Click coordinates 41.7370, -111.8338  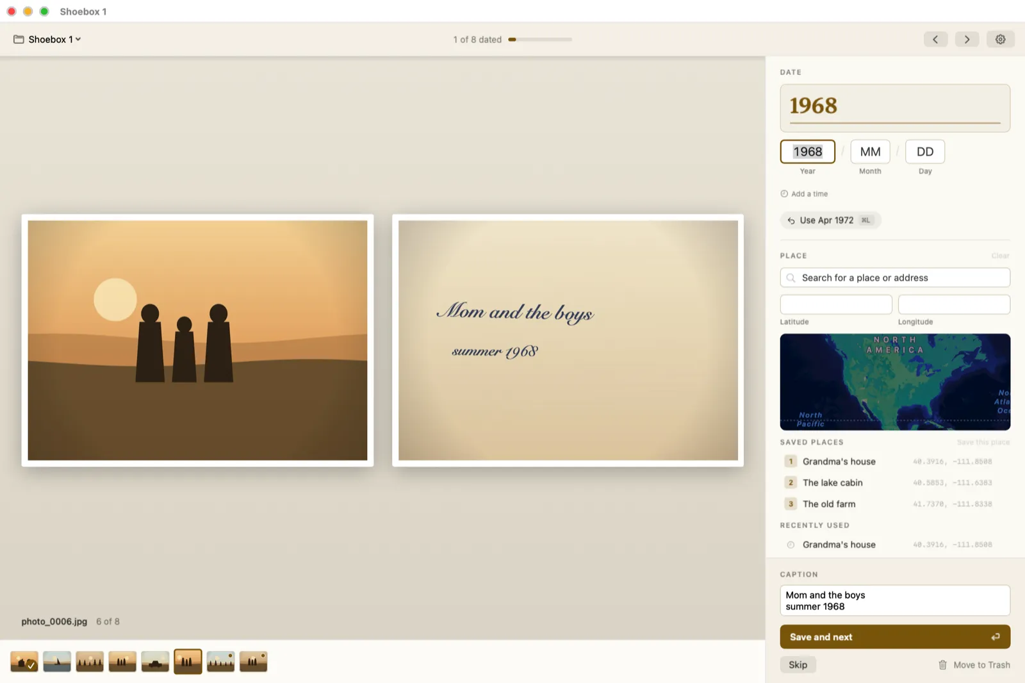(952, 504)
